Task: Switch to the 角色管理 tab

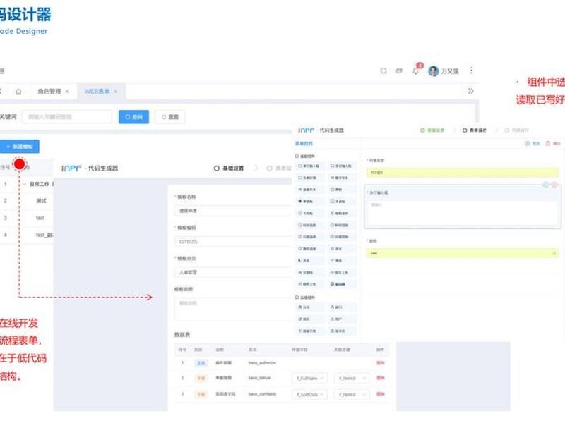Action: tap(49, 92)
